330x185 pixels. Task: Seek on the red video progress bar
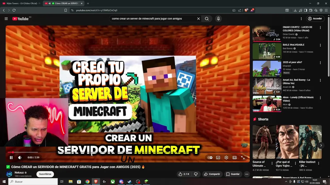128,152
